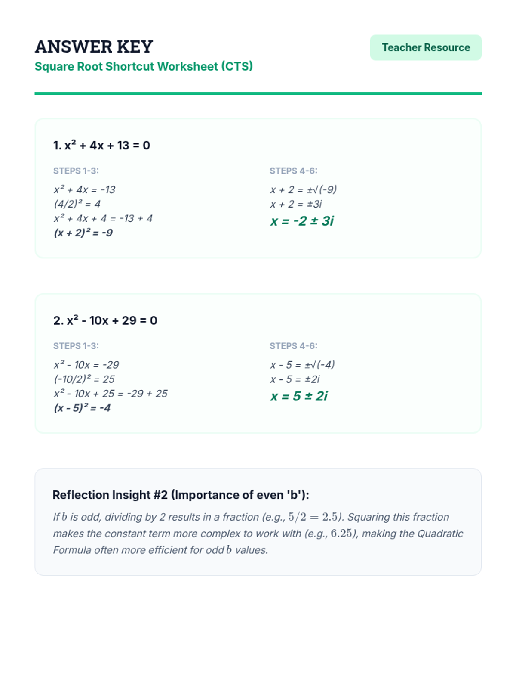
Task: Click the final answer x = 5 ± 2i
Action: tap(299, 396)
